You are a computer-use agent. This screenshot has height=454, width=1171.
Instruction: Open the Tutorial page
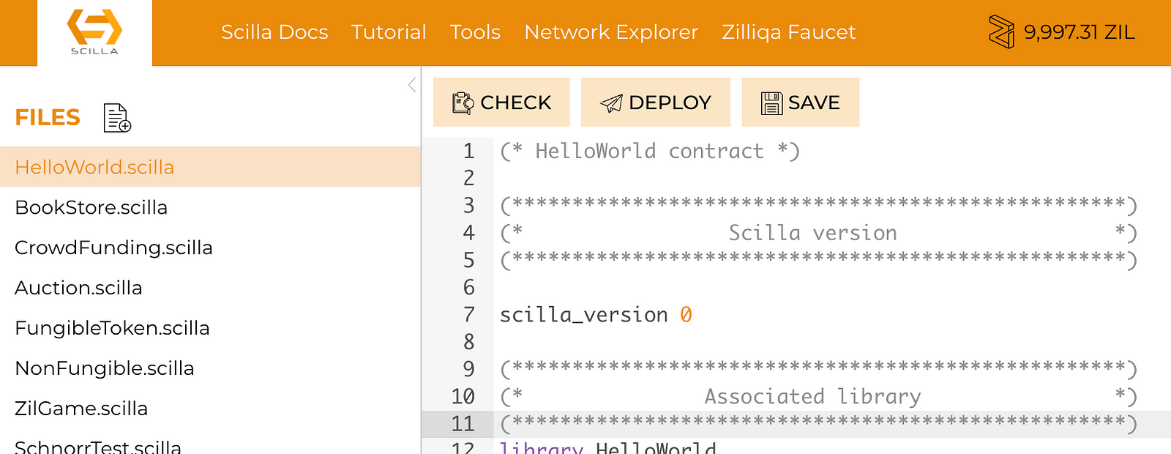tap(389, 32)
